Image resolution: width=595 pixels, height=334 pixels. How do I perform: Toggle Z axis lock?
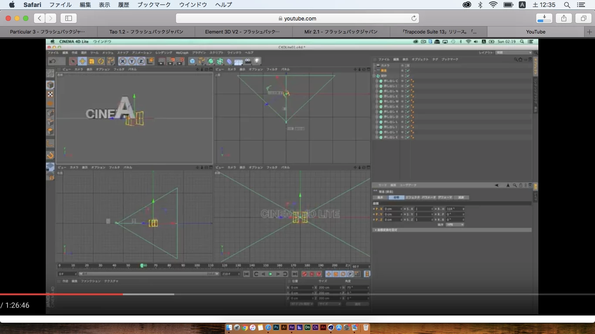point(141,61)
